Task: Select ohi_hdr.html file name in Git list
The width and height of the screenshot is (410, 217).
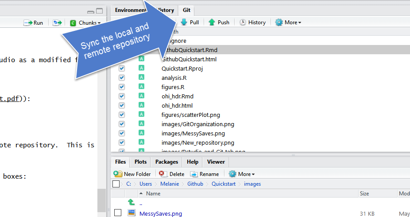Action: click(x=177, y=106)
